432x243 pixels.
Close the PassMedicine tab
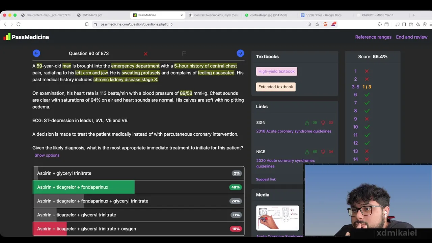pyautogui.click(x=182, y=15)
